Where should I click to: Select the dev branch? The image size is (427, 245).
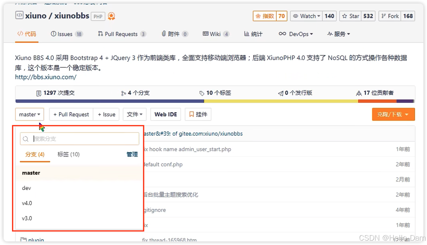tap(79, 188)
